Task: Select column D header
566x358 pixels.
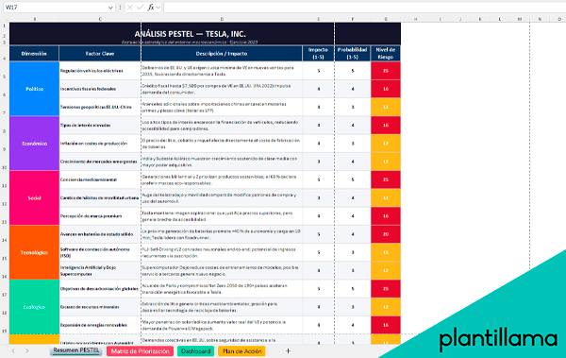Action: (222, 19)
